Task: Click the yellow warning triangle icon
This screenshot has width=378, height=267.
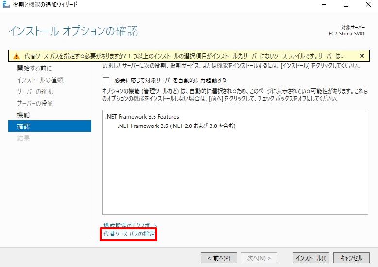Action: point(17,56)
